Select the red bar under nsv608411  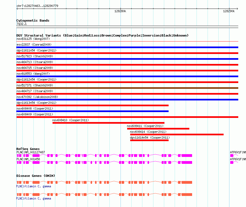click(x=158, y=129)
